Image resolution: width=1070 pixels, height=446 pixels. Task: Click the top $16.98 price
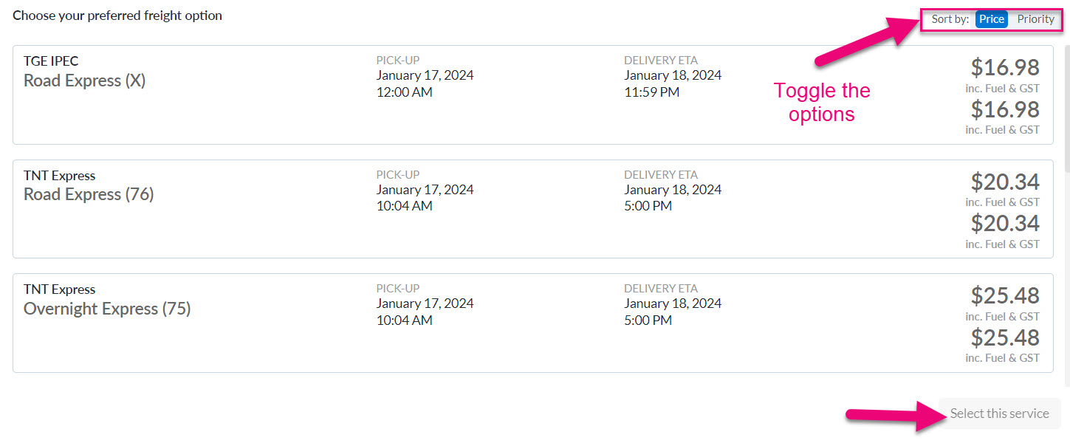click(1004, 68)
